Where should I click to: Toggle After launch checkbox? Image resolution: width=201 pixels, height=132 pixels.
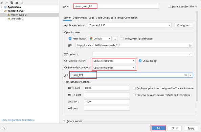pos(70,38)
